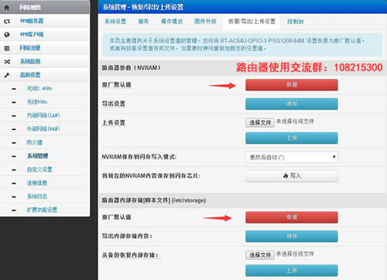Select 系统管理 in the sidebar
Screen dimensions: 387x280
tap(38, 156)
